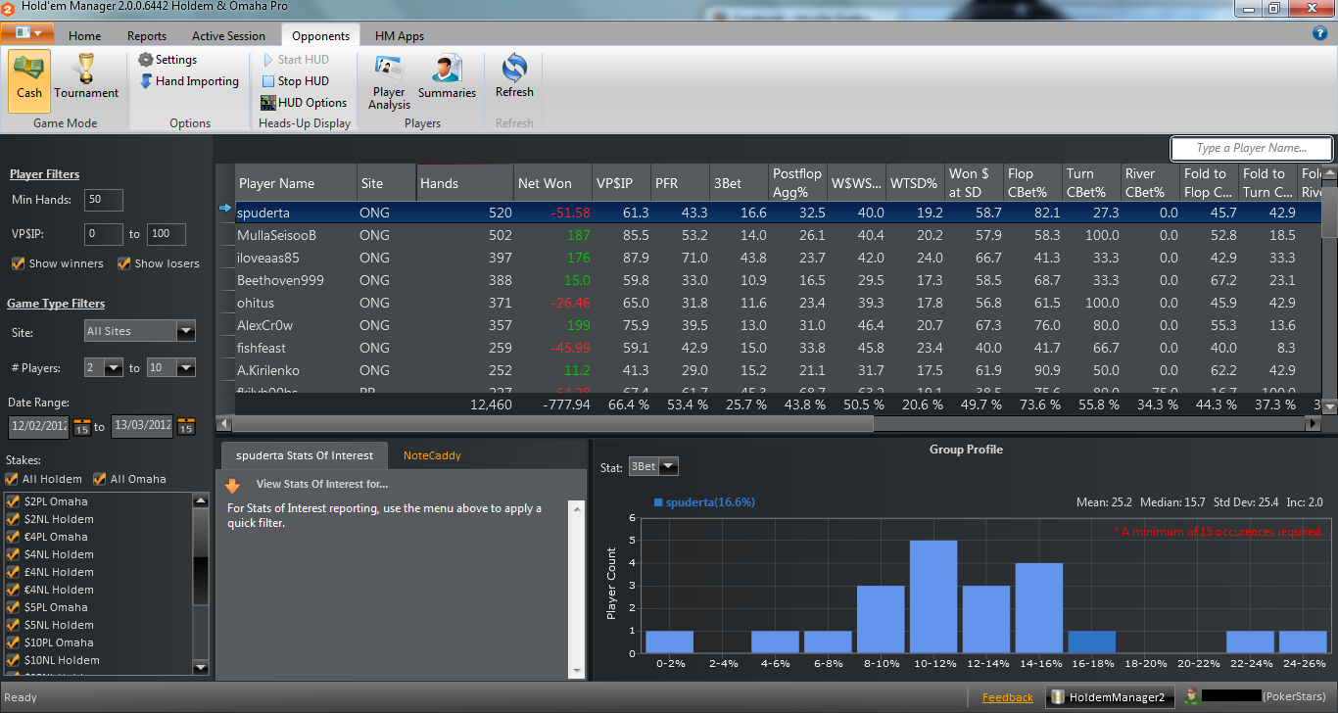Click the player name search field
Viewport: 1338px width, 713px height.
click(x=1252, y=148)
